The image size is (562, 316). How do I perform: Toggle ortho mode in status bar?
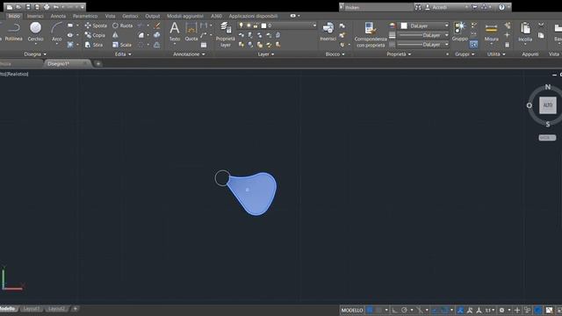tap(394, 310)
